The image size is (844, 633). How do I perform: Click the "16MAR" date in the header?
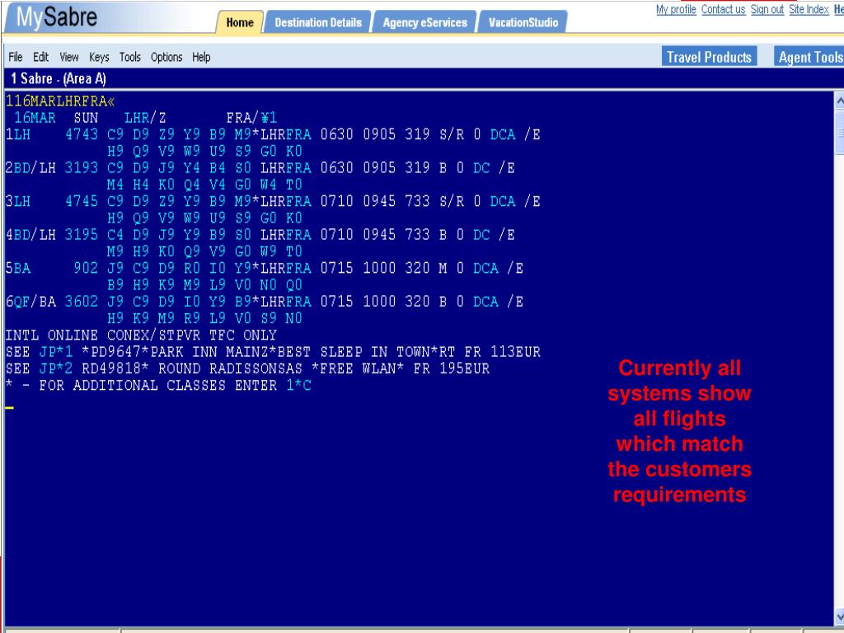[x=35, y=118]
